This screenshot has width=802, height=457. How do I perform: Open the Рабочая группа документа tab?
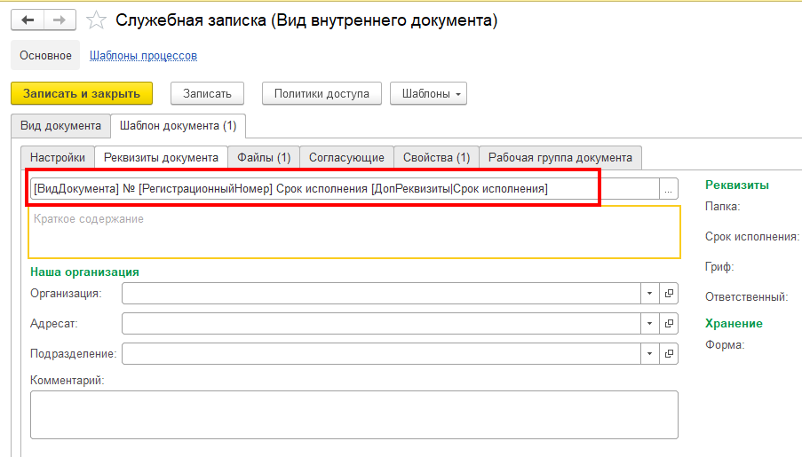click(560, 157)
